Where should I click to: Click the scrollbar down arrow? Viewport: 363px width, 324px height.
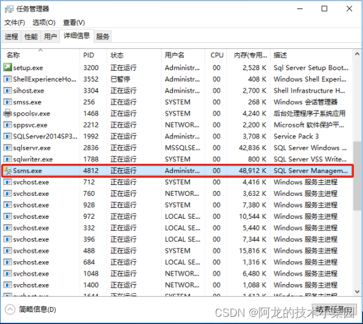(357, 291)
